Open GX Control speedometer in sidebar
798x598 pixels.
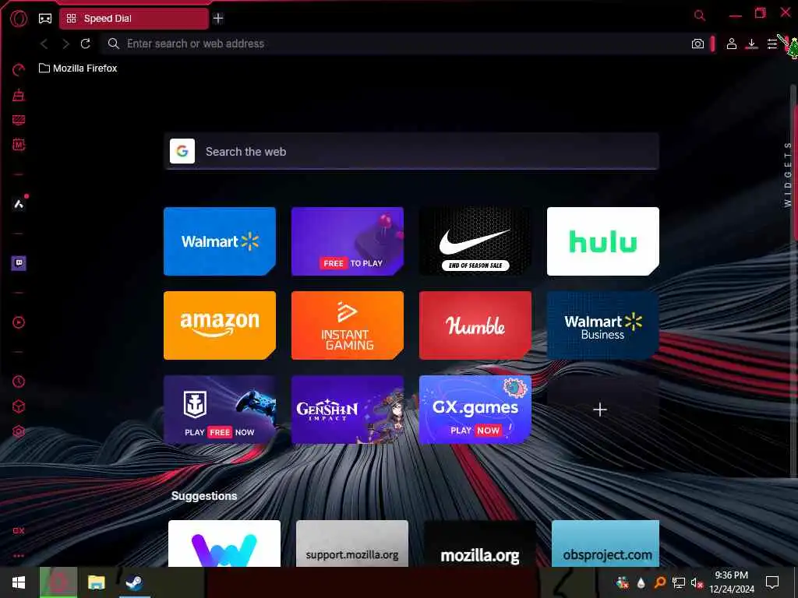19,69
